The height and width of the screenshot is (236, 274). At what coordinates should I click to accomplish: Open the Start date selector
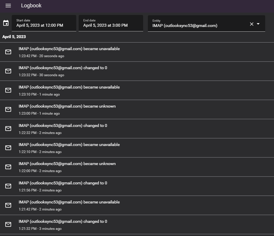click(44, 23)
